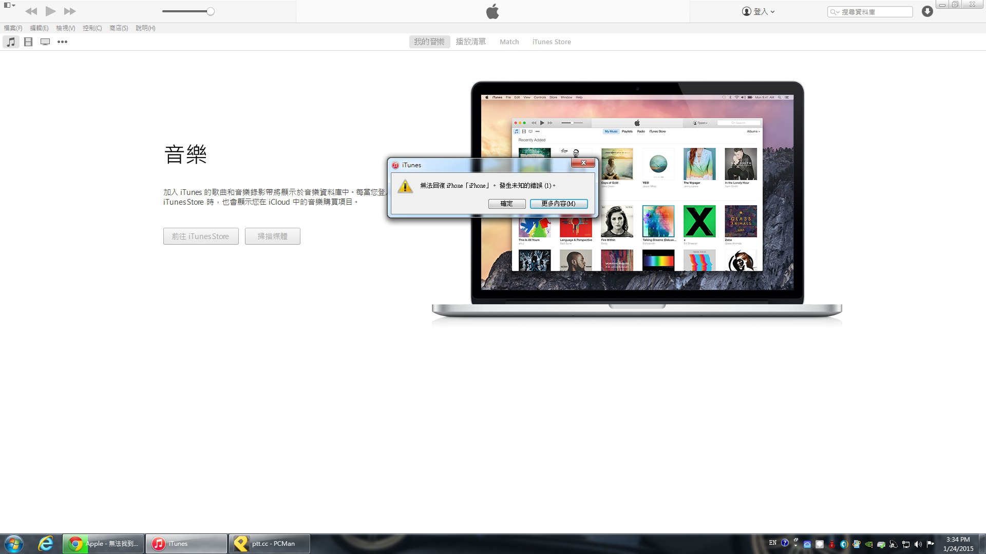Switch to the 播放清單 tab
Viewport: 986px width, 554px height.
[471, 42]
